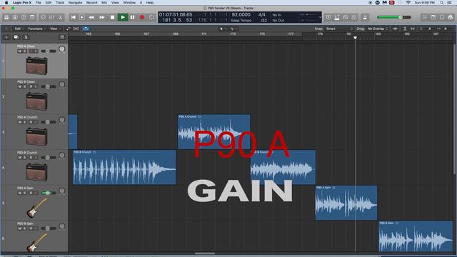Toggle Flex show/hide button
This screenshot has height=257, width=457.
(x=76, y=29)
